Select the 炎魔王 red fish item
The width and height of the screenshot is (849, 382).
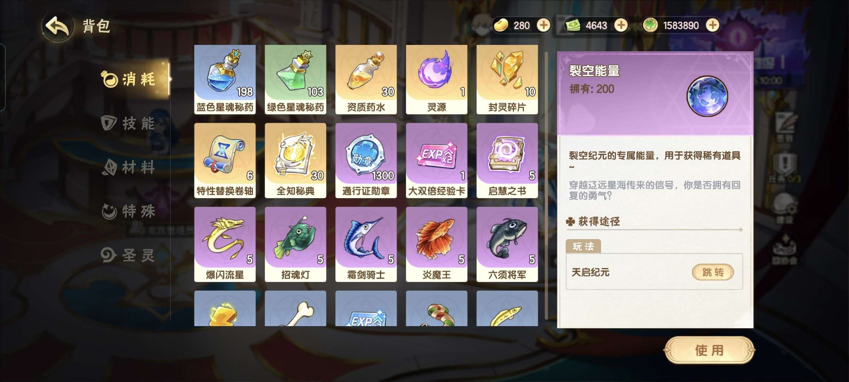[437, 244]
